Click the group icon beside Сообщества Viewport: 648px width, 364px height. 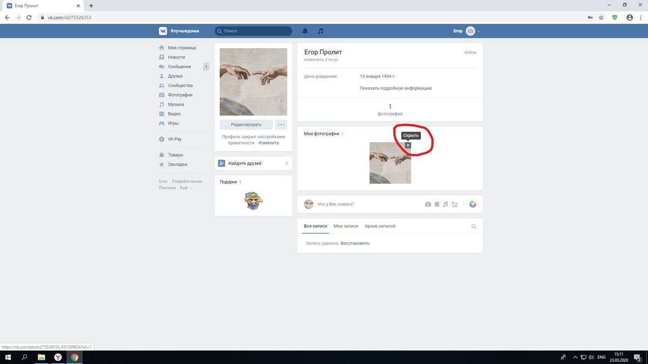[x=161, y=86]
